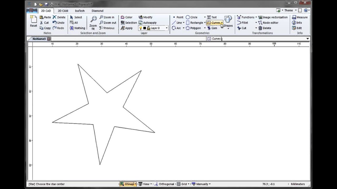Switch to the Diamond tab
337x189 pixels.
97,11
